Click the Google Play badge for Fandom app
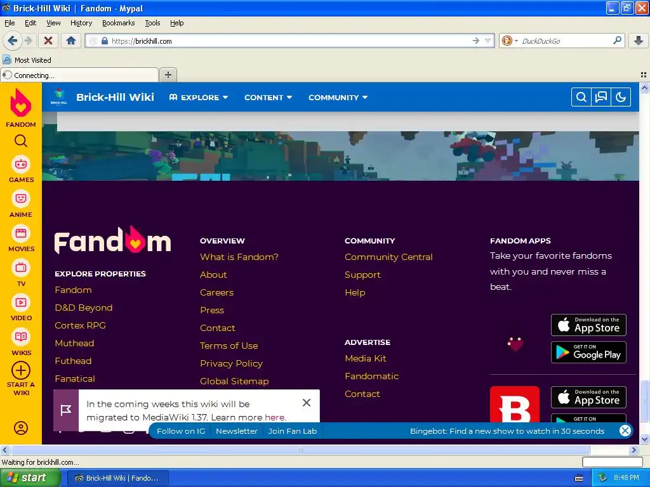Image resolution: width=650 pixels, height=487 pixels. (x=588, y=352)
